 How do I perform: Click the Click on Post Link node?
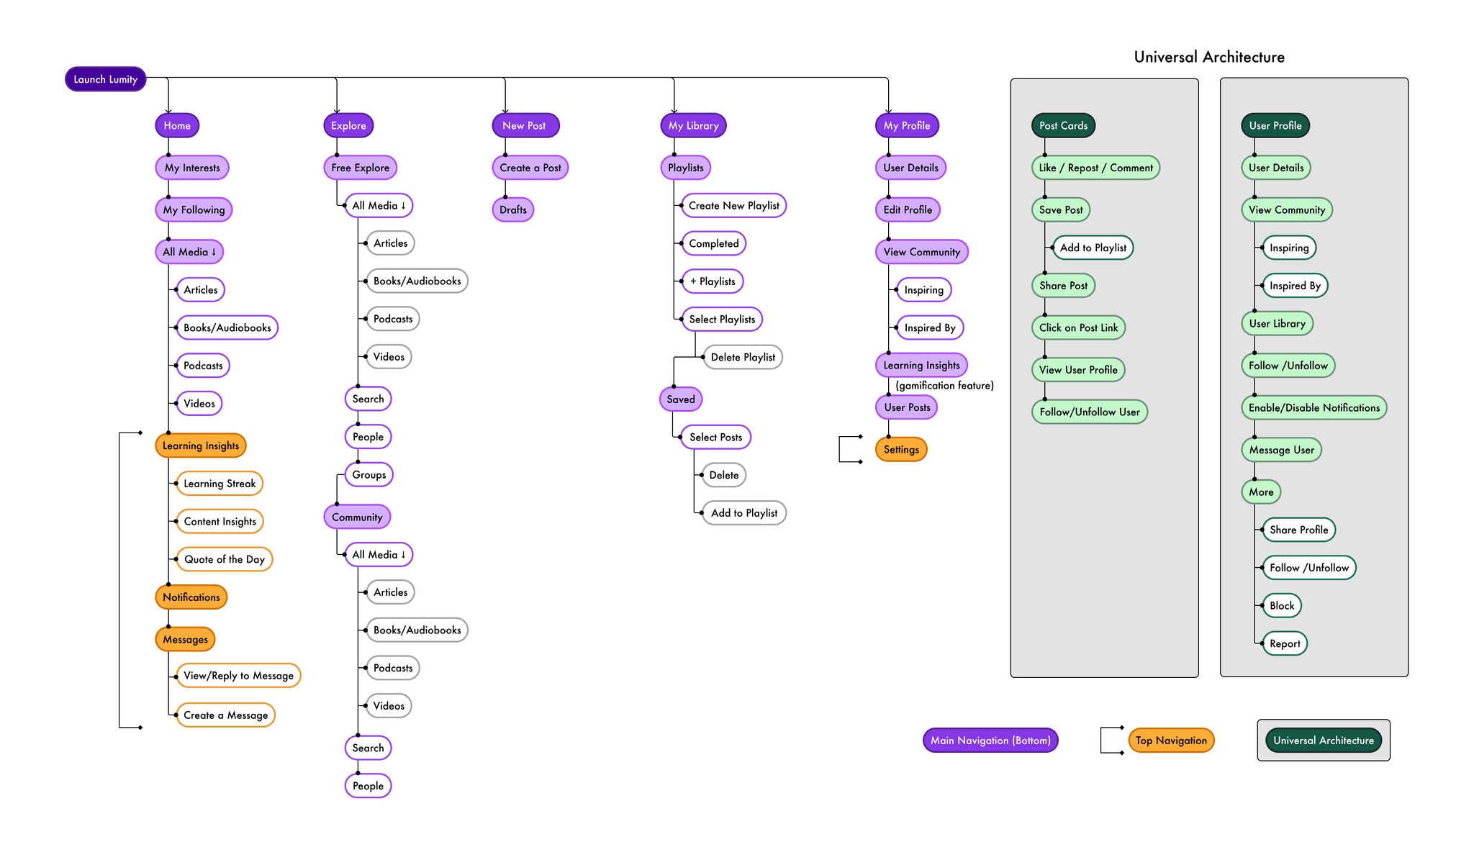pyautogui.click(x=1078, y=327)
